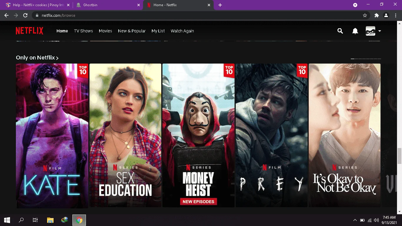Open Watch Again page
This screenshot has height=226, width=402.
tap(182, 31)
